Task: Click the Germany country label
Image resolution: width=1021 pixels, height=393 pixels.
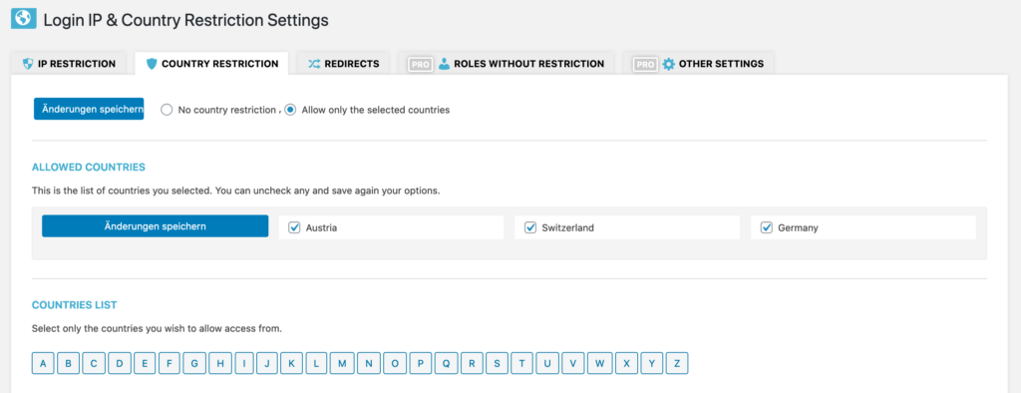Action: click(798, 228)
